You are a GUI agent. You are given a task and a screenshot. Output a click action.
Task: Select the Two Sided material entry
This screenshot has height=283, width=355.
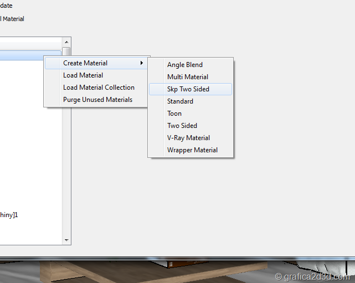coord(182,126)
